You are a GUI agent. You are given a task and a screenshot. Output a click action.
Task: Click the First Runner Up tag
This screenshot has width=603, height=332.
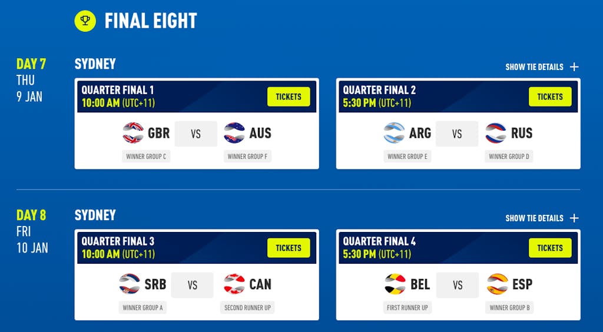click(407, 307)
